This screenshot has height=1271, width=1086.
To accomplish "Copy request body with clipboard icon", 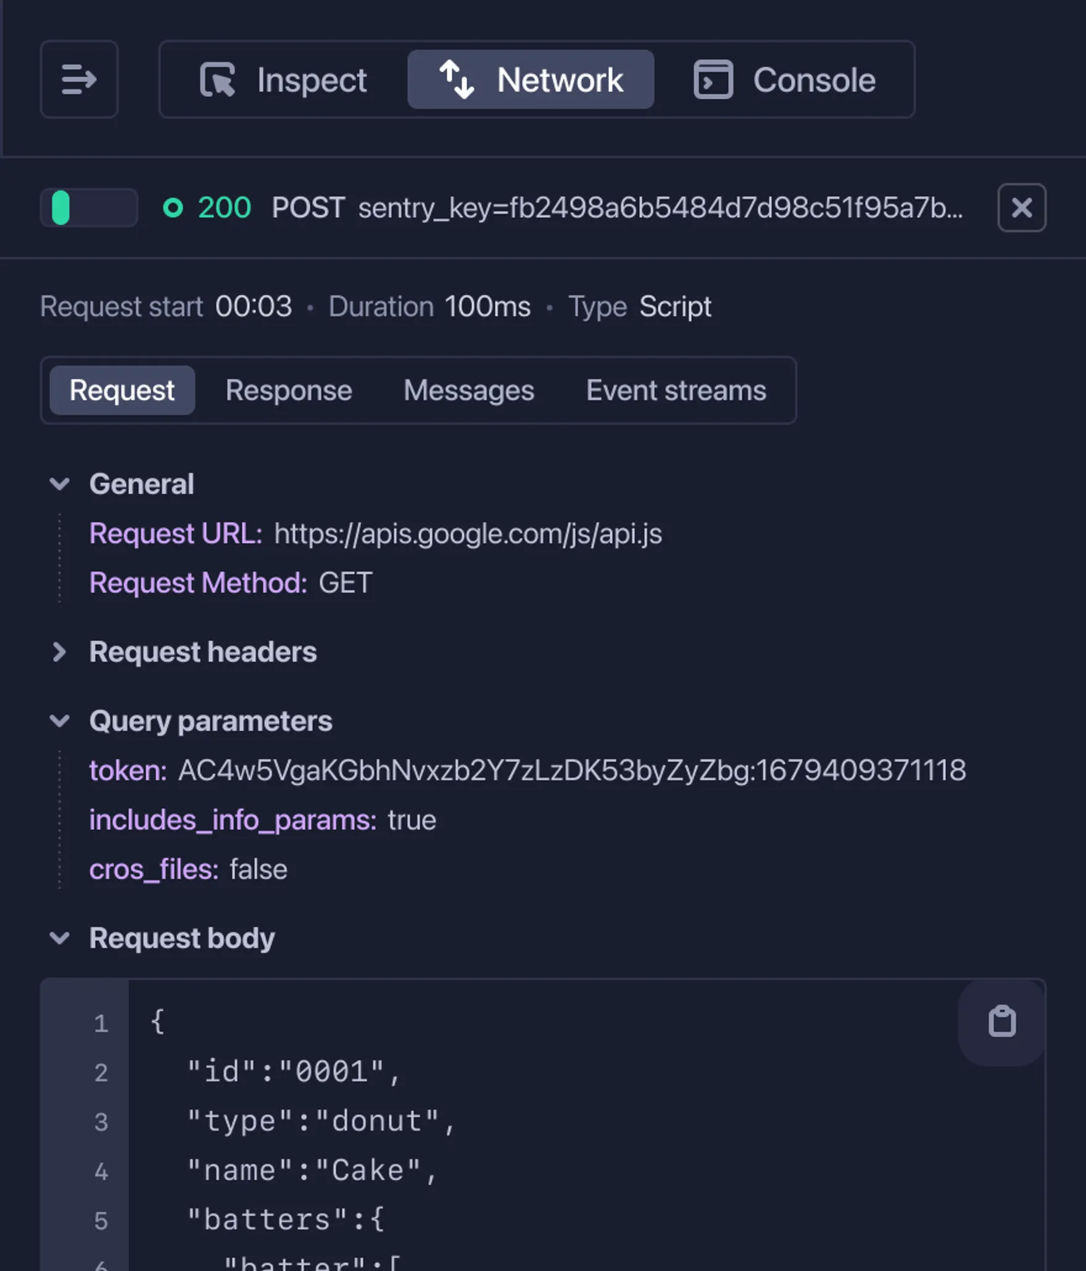I will [x=1001, y=1022].
